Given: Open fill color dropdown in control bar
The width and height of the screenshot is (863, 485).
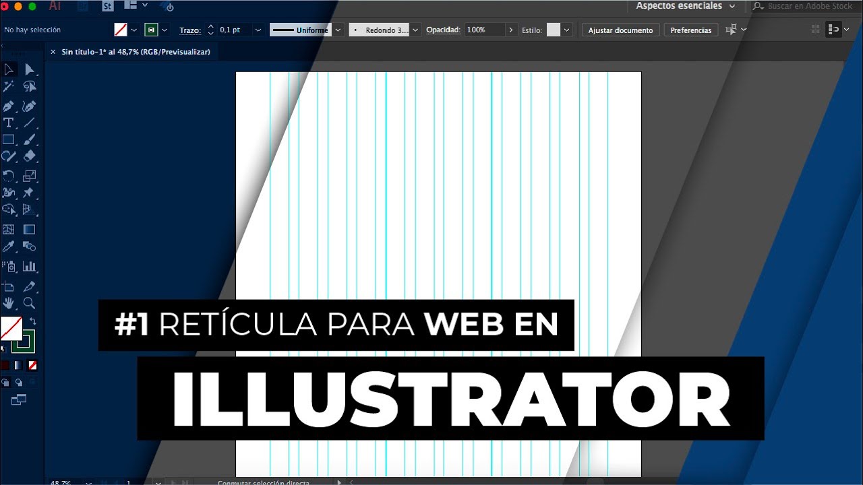Looking at the screenshot, I should pyautogui.click(x=133, y=30).
